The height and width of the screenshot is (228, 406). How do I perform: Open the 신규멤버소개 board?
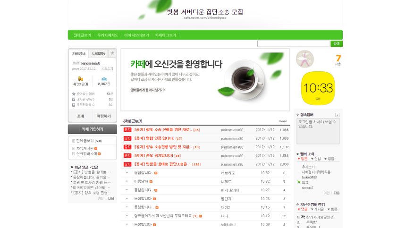click(87, 154)
